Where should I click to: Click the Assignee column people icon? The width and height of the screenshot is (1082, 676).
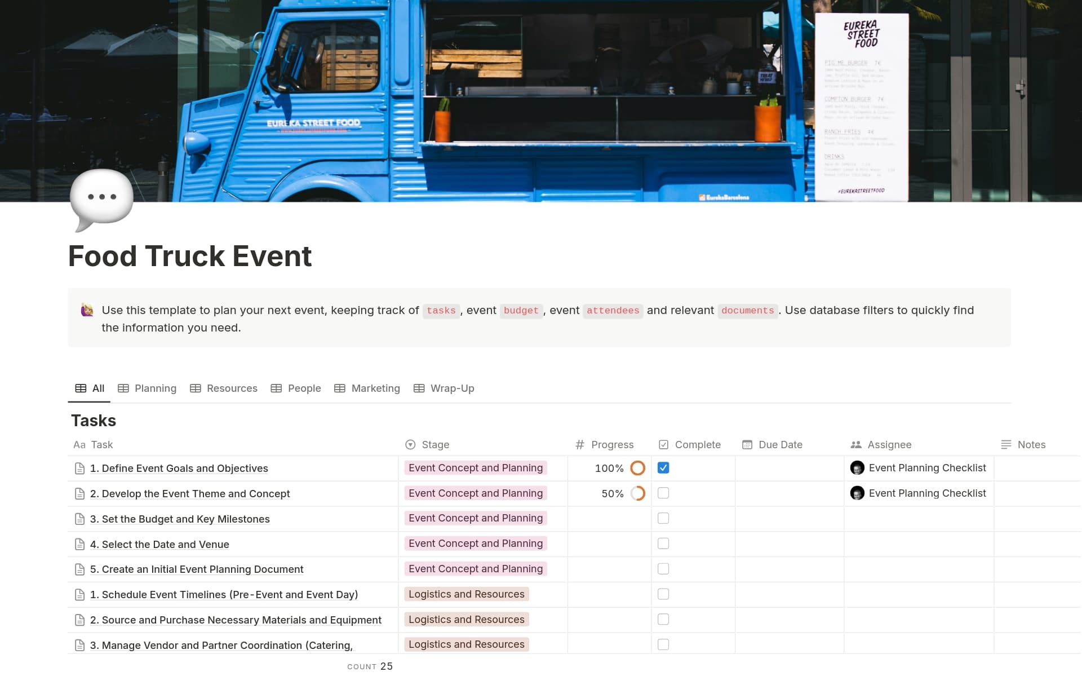[x=855, y=445]
